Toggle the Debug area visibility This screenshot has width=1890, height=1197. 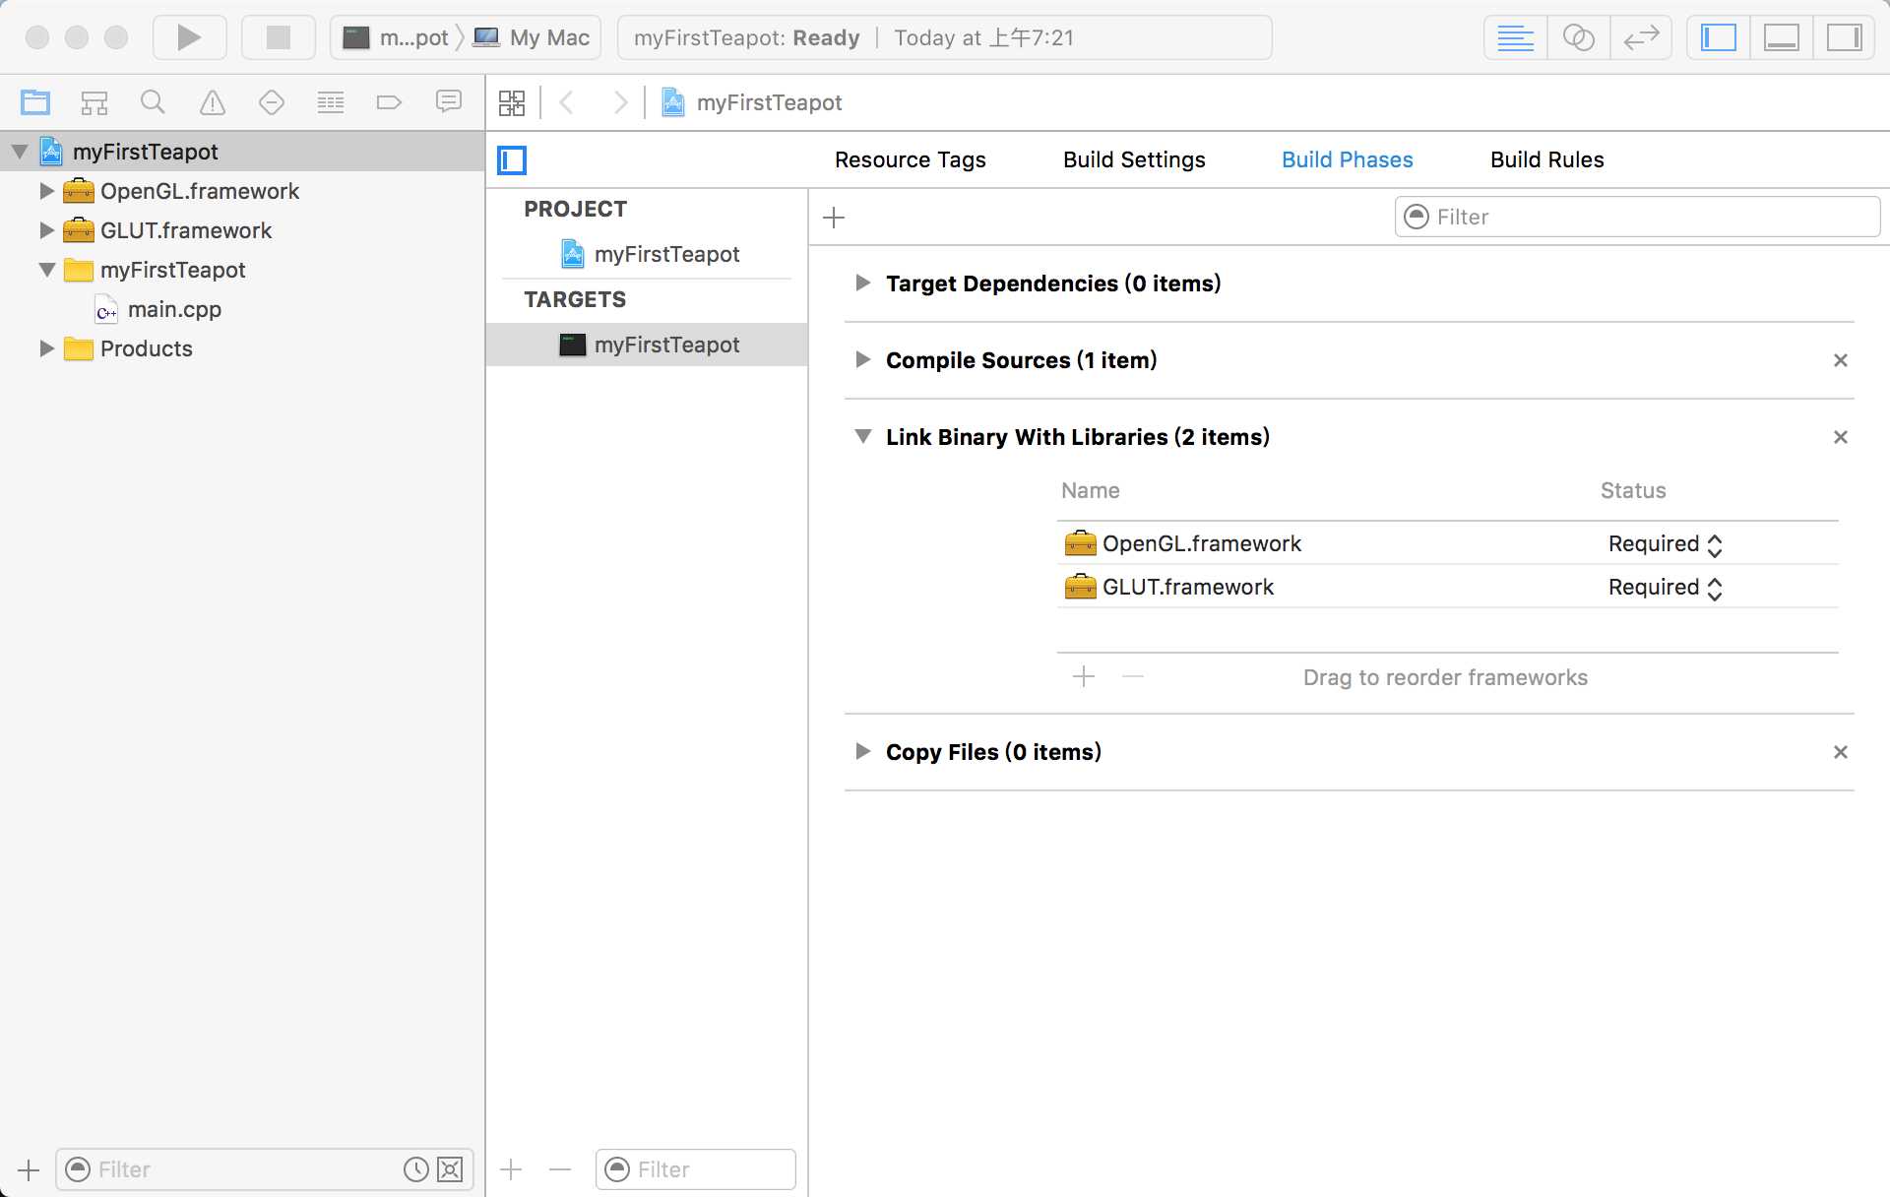click(1782, 37)
